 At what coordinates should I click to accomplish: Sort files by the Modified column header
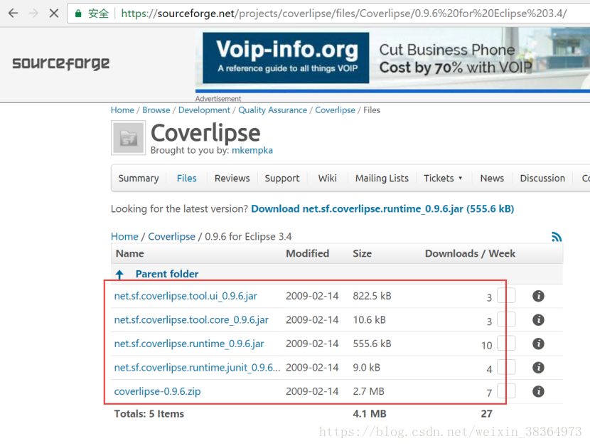tap(307, 254)
